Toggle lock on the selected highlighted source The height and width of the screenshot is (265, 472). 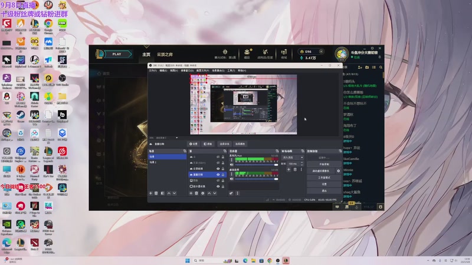pyautogui.click(x=223, y=174)
